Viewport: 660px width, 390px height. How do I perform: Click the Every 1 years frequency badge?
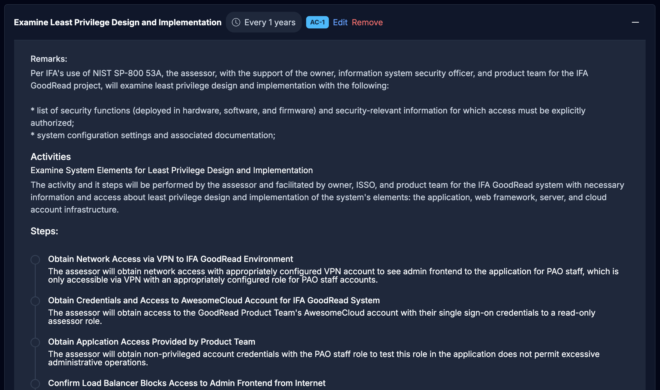point(264,22)
